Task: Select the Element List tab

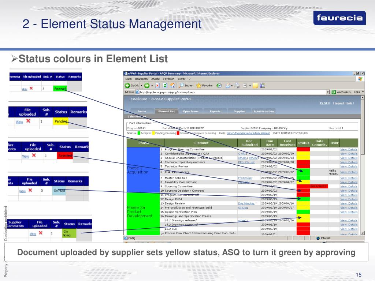Action: [x=167, y=111]
